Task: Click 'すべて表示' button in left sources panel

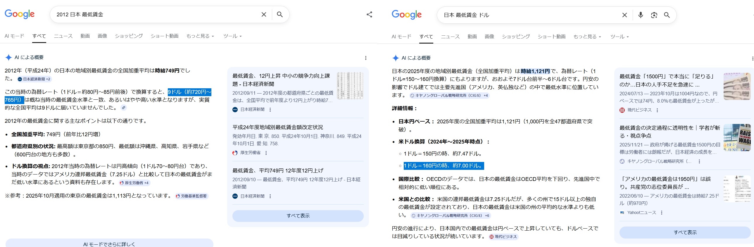Action: click(298, 216)
